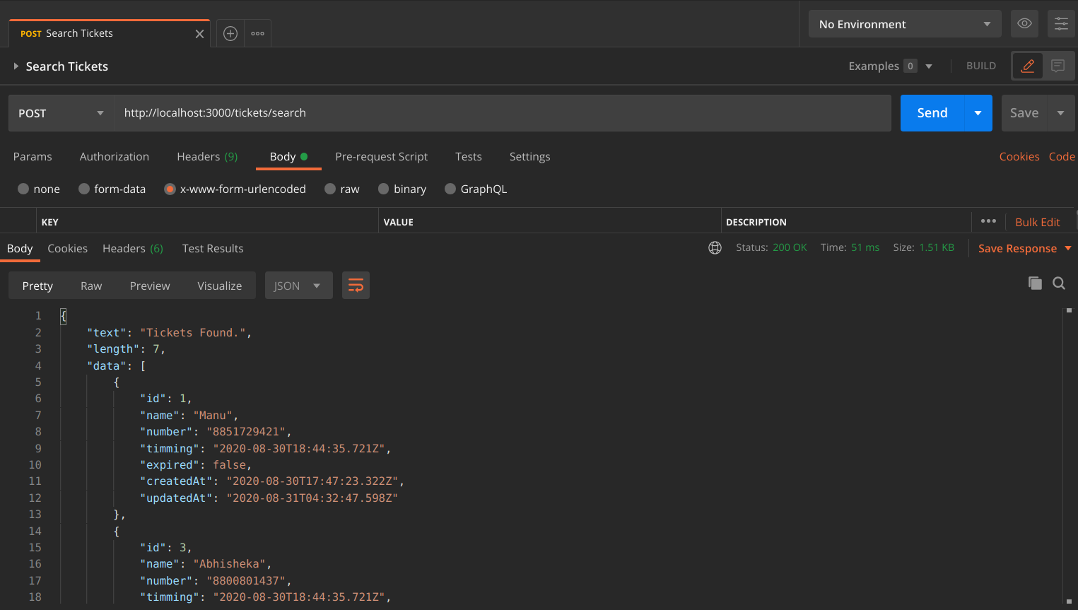This screenshot has width=1078, height=610.
Task: Open the No Environment dropdown
Action: pyautogui.click(x=905, y=24)
